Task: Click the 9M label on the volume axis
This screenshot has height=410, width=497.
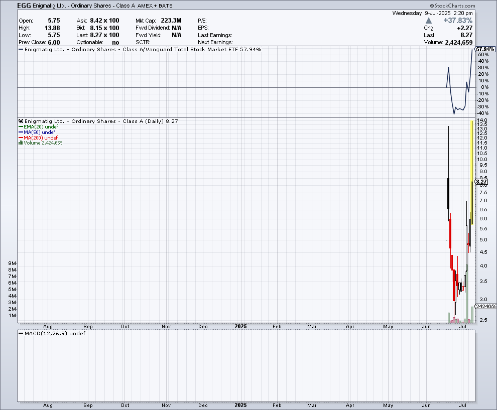Action: 12,263
